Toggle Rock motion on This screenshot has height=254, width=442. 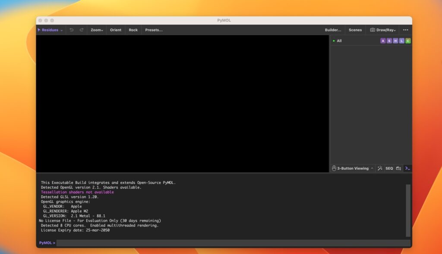click(x=133, y=30)
